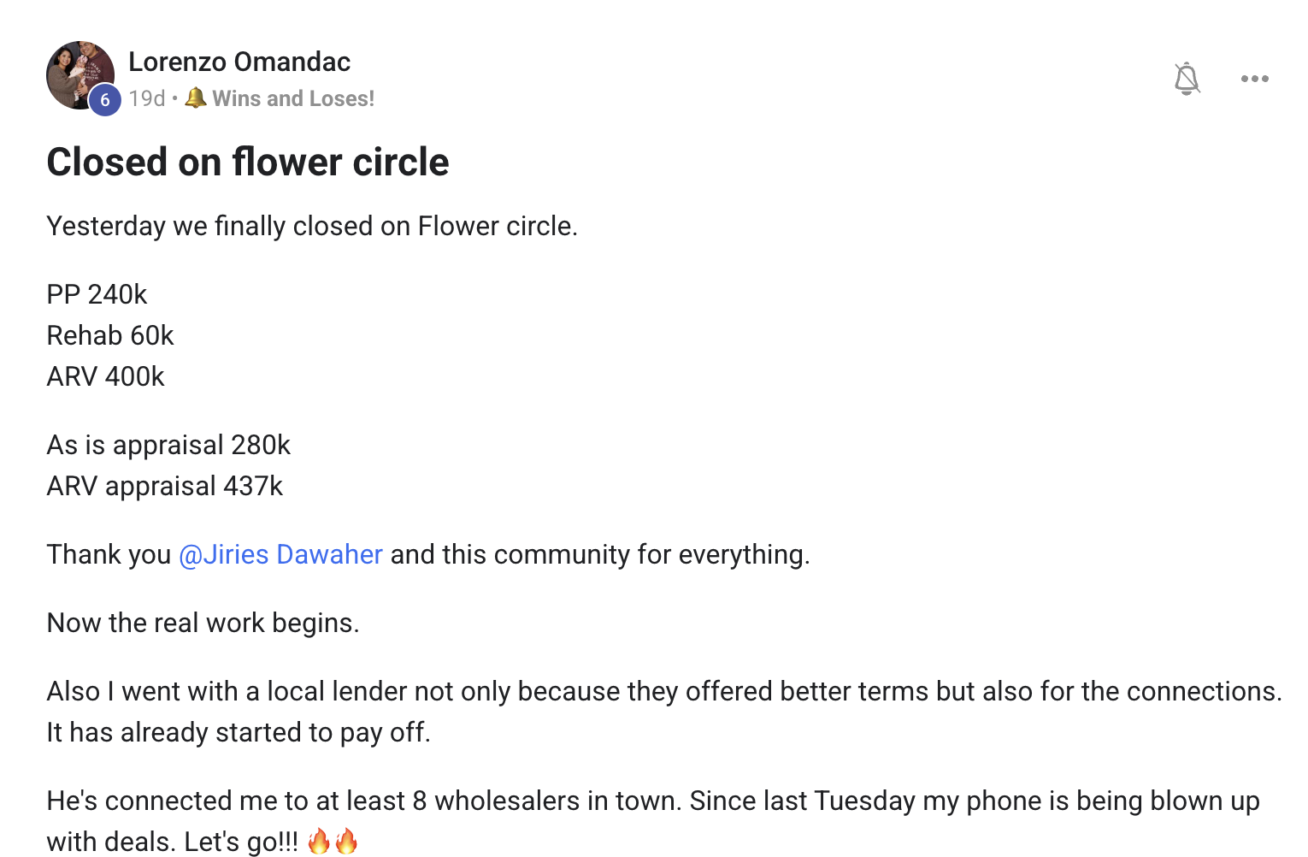Toggle post notifications with the bell icon
The height and width of the screenshot is (857, 1308).
click(x=1187, y=79)
